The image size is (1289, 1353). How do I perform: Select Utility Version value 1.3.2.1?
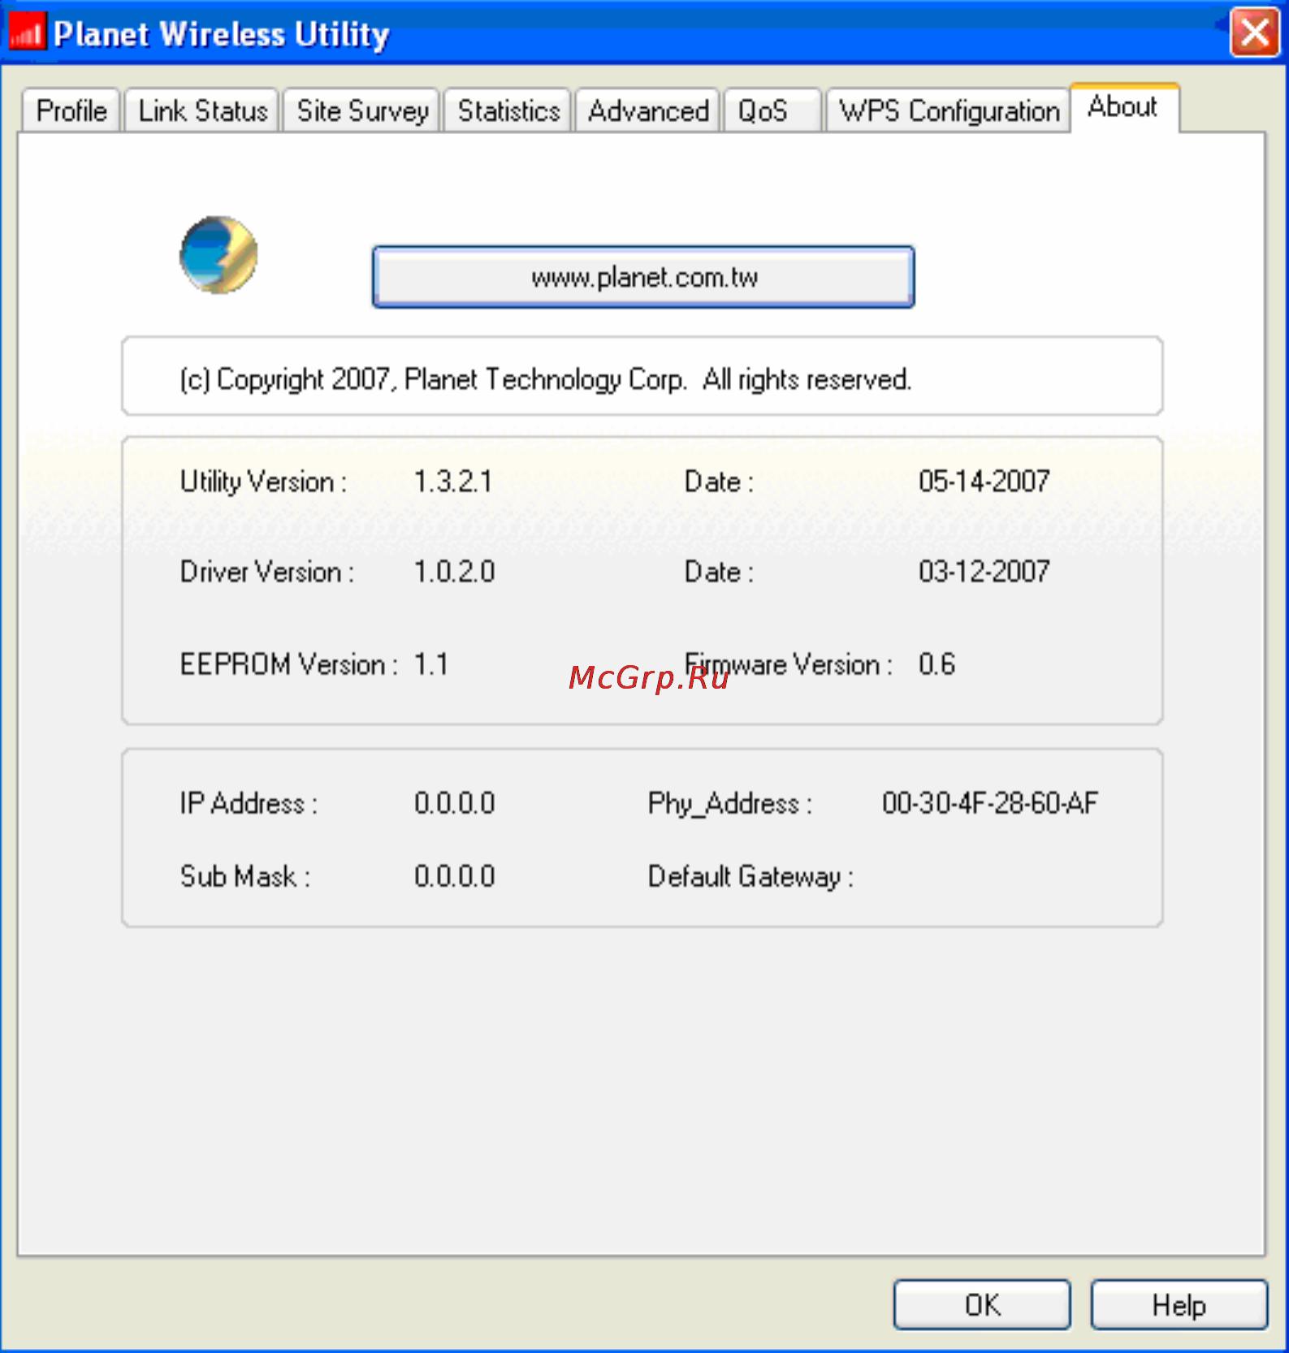click(453, 482)
